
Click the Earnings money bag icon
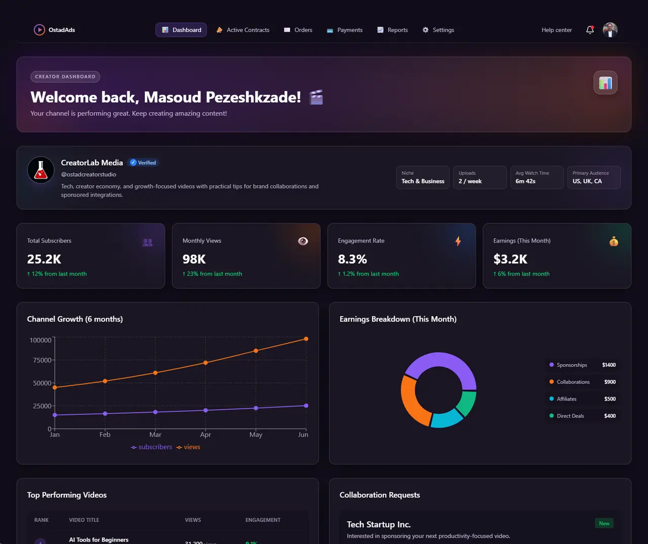point(614,242)
